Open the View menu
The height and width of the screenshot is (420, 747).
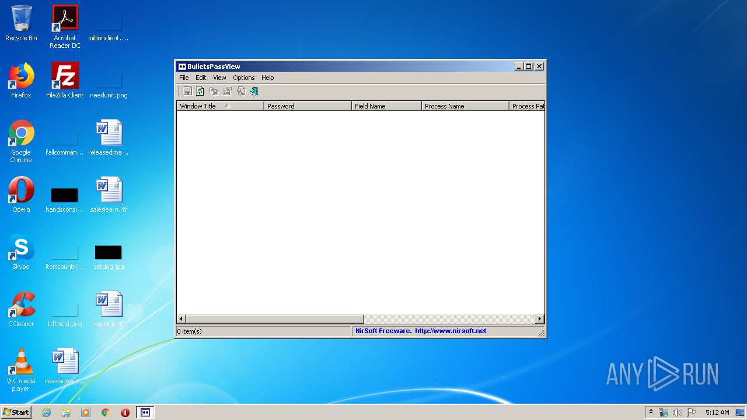click(x=219, y=78)
